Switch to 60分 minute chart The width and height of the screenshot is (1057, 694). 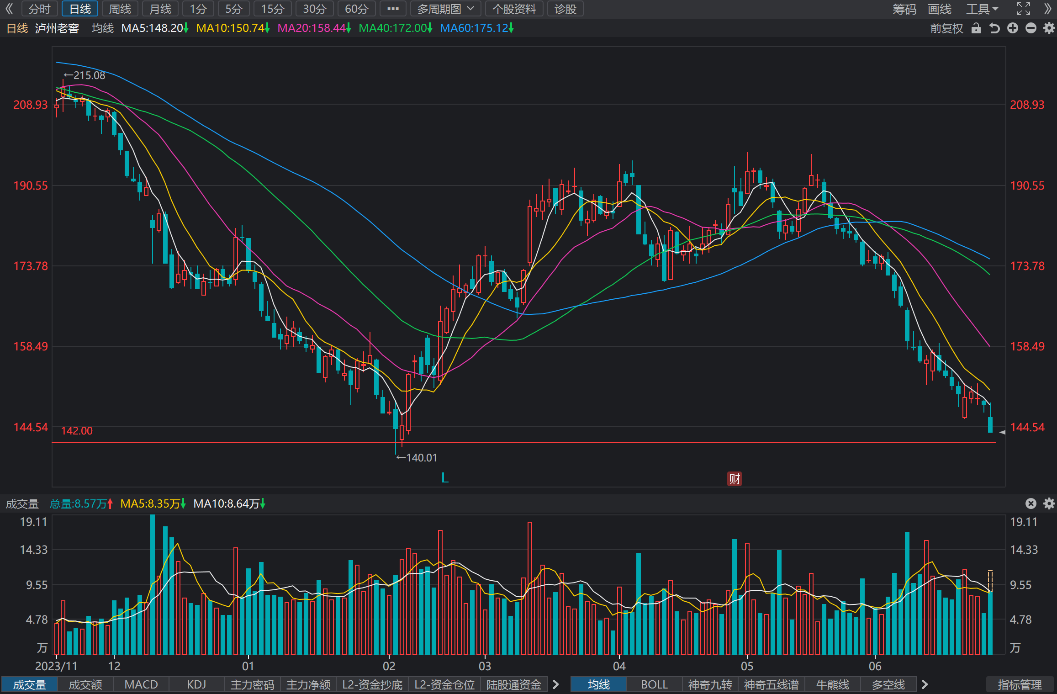coord(356,9)
